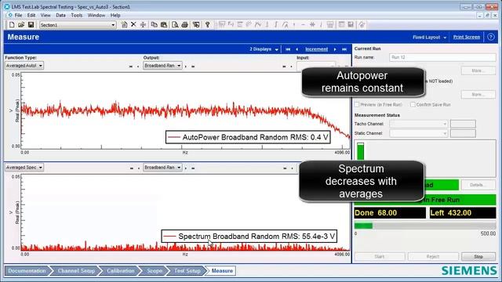This screenshot has height=282, width=502.
Task: Open the Edit menu
Action: [x=31, y=16]
